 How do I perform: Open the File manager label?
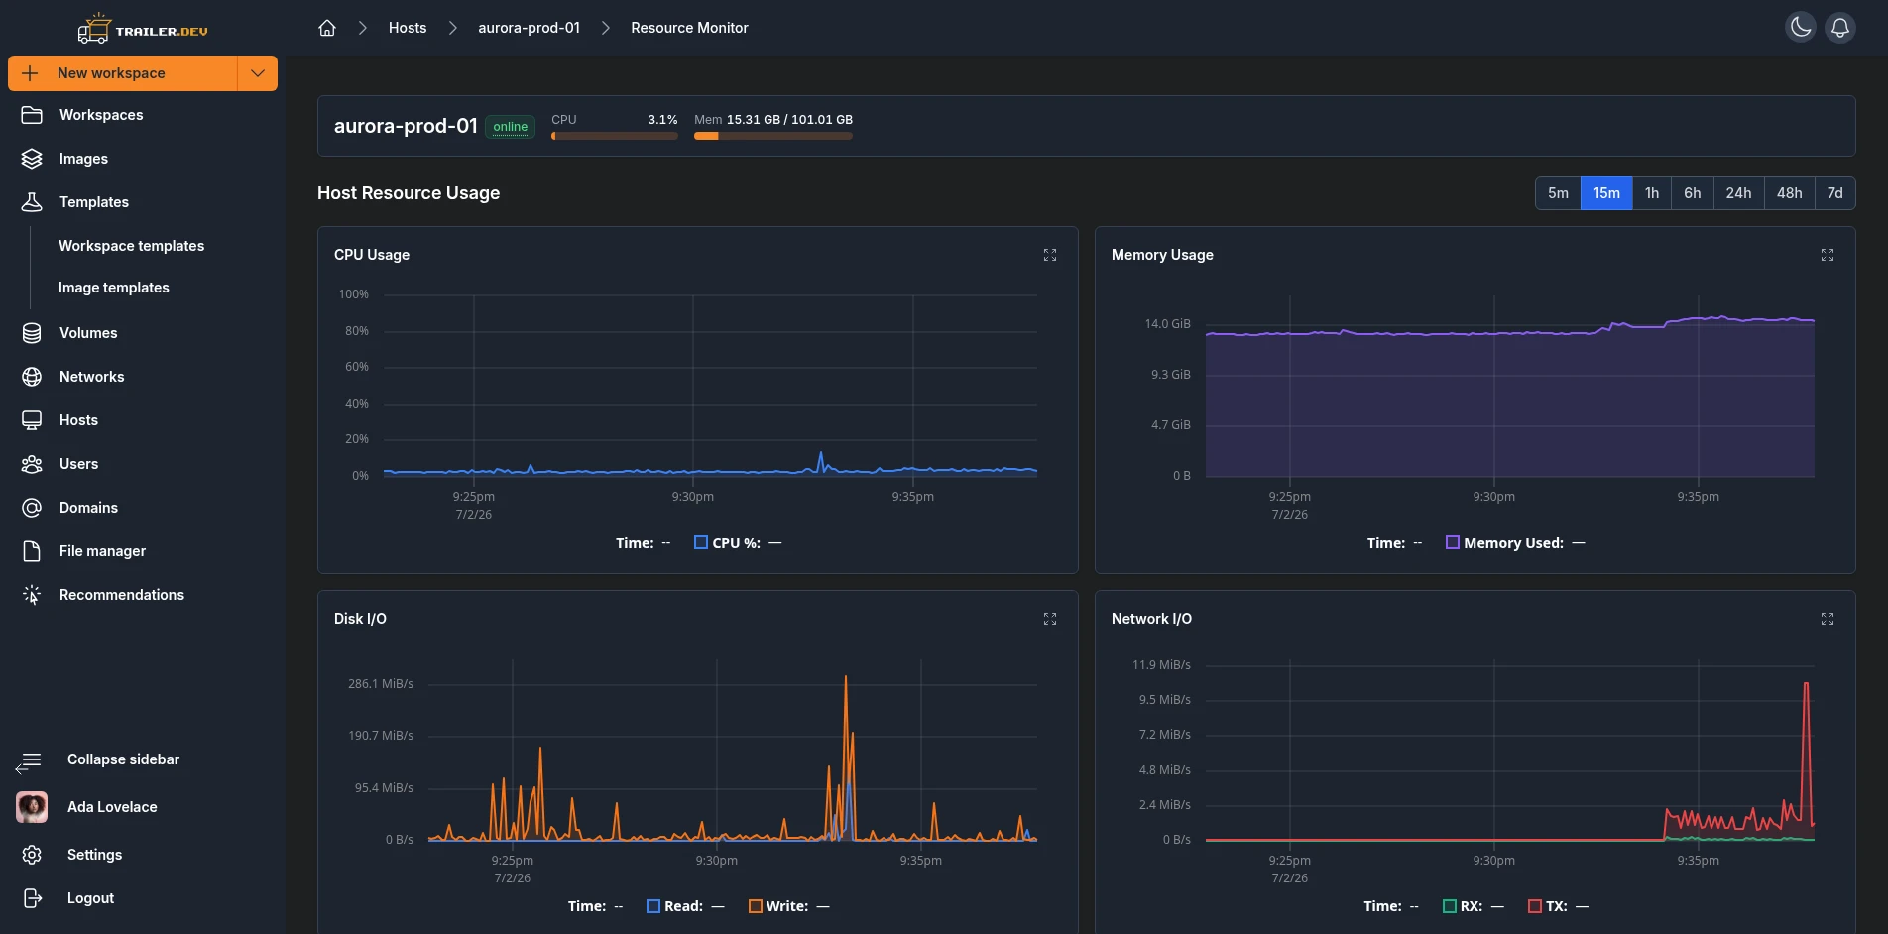coord(102,551)
